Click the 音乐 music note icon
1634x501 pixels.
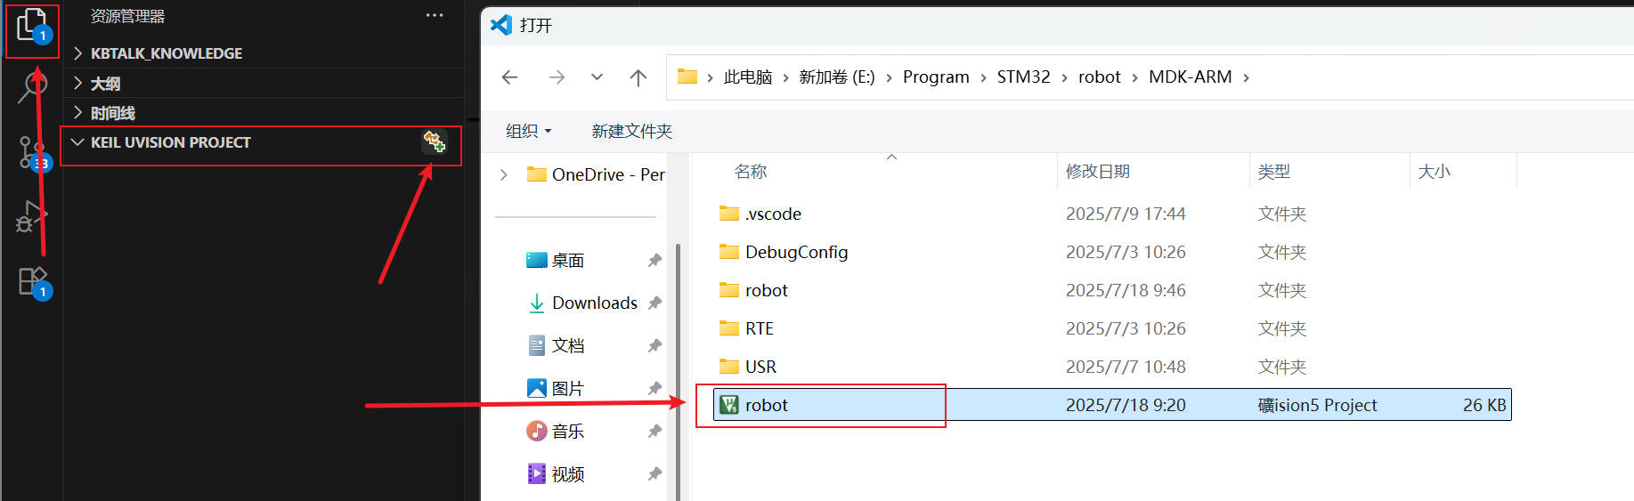pos(537,431)
